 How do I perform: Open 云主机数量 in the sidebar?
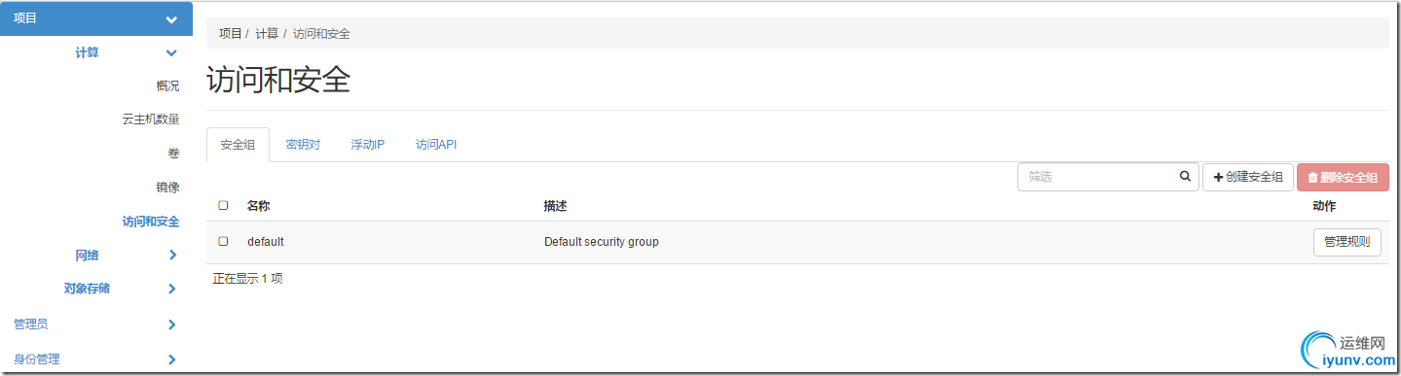(x=151, y=120)
